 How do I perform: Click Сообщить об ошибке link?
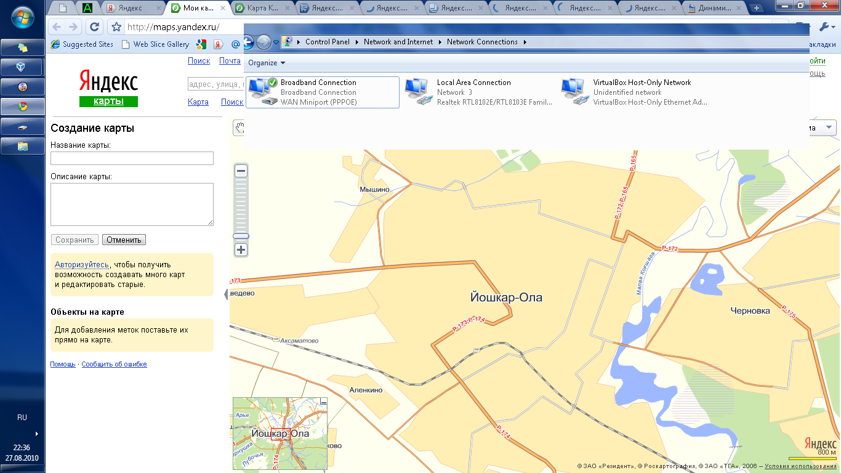point(114,365)
